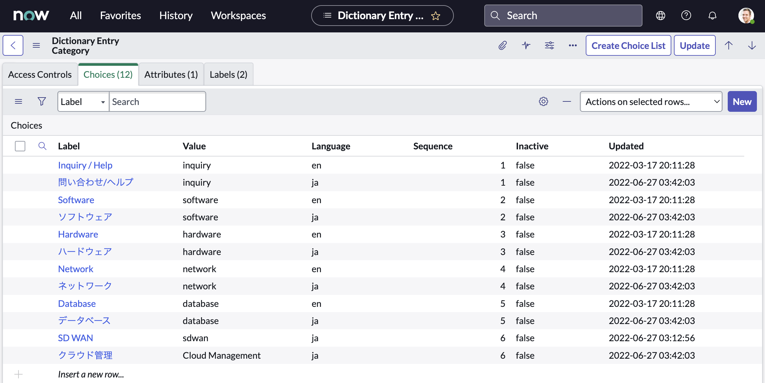Open the activity stream pulse icon
This screenshot has height=383, width=765.
pyautogui.click(x=526, y=45)
